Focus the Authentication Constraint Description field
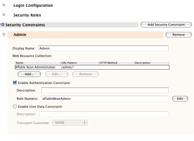 tap(105, 90)
